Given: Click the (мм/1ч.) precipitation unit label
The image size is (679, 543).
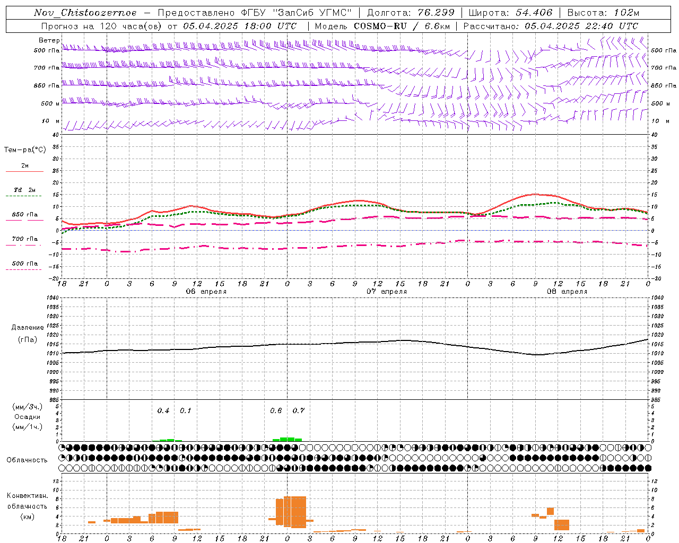Looking at the screenshot, I should click(x=28, y=427).
